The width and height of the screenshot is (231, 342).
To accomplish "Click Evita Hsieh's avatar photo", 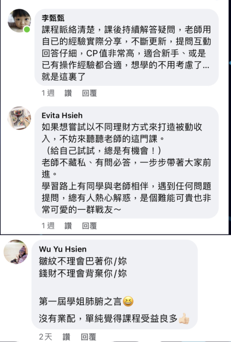I will [19, 118].
